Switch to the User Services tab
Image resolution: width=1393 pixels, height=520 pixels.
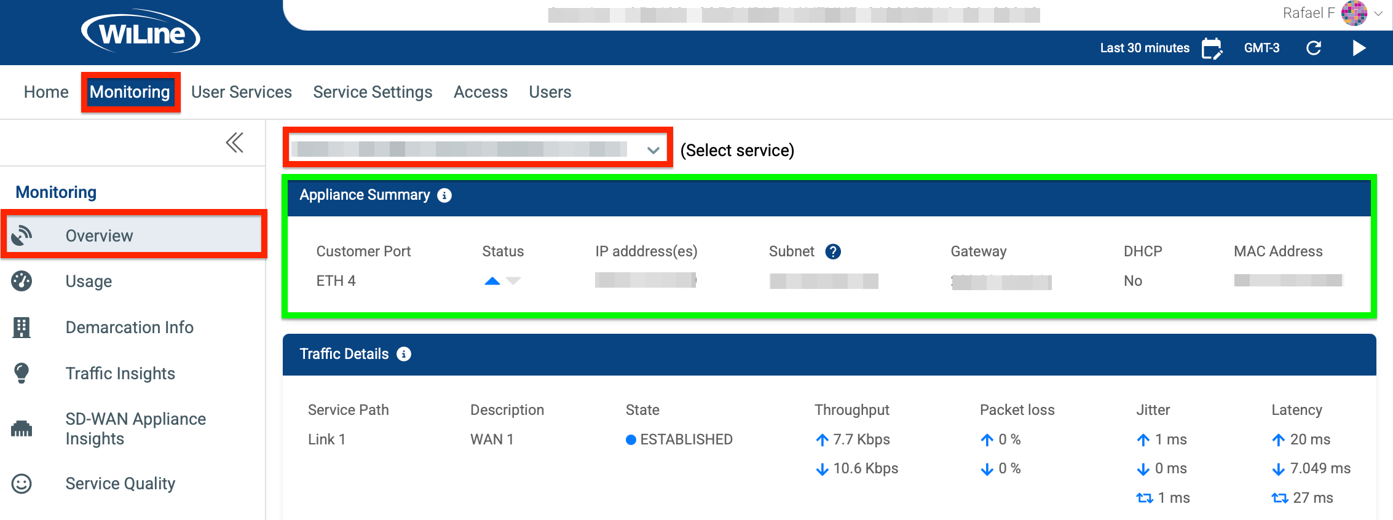241,92
